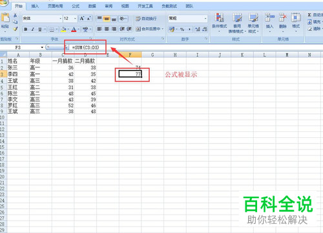Viewport: 323px width, 233px height.
Task: Click the fill color bucket swatch
Action: point(64,29)
